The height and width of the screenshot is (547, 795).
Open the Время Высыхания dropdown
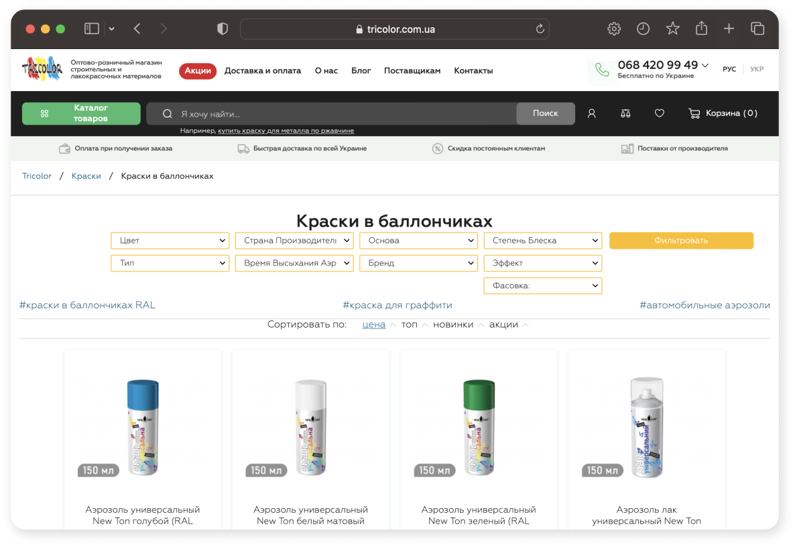pos(294,263)
